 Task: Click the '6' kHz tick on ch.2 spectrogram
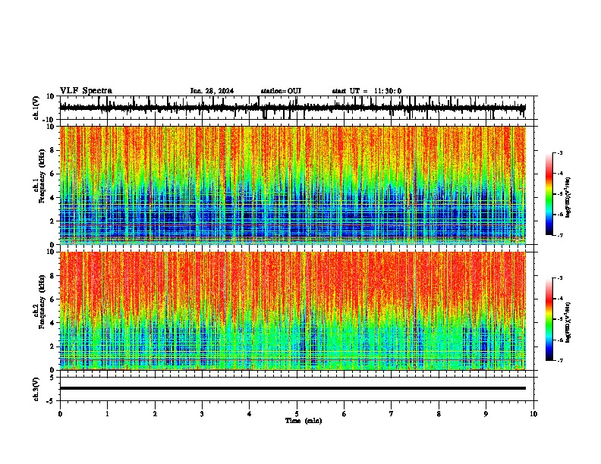(x=53, y=299)
